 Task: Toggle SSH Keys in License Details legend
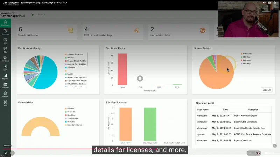click(x=246, y=57)
